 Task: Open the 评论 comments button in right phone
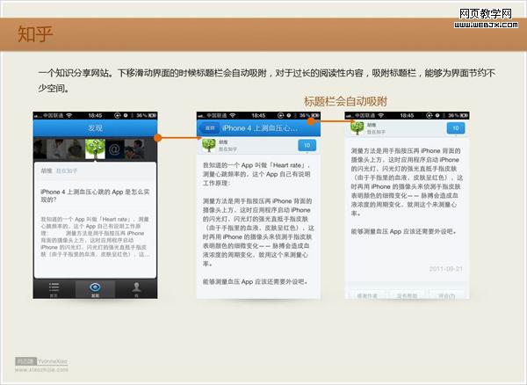click(447, 296)
